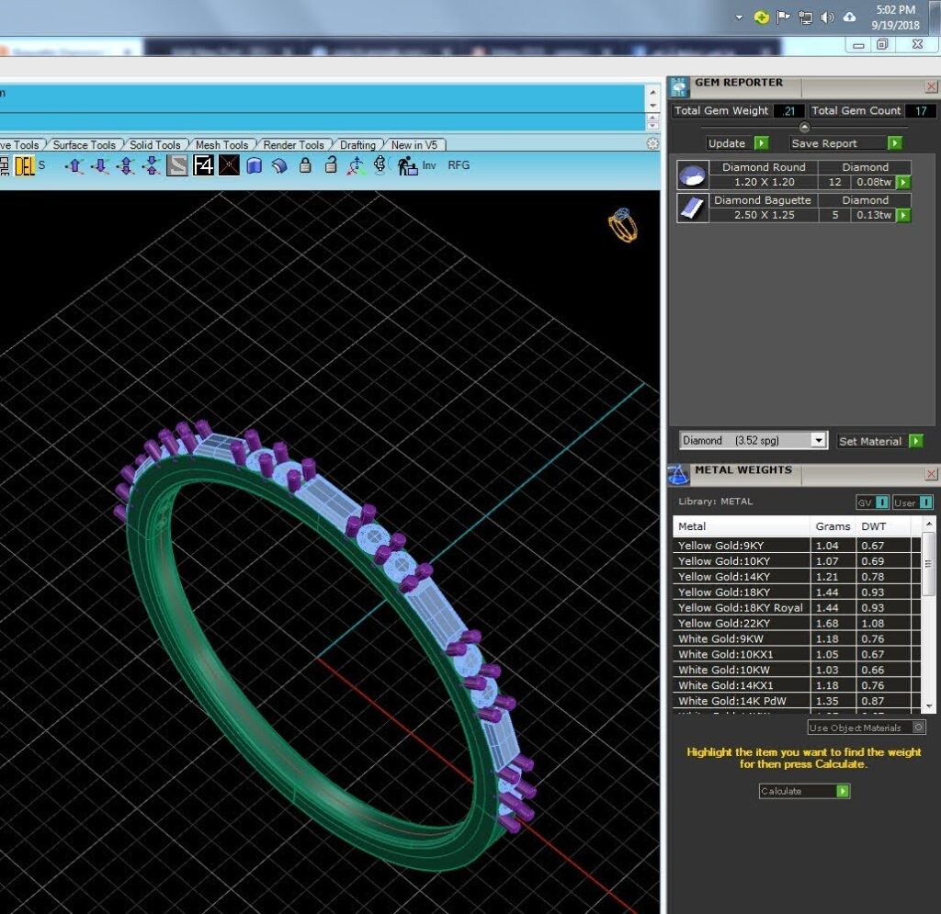Click the Inv toolbar item

pos(429,165)
